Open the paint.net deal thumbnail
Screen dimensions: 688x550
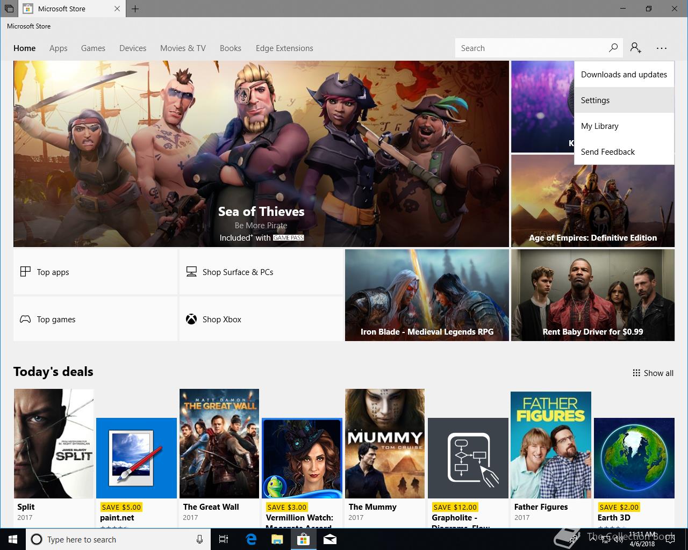(137, 458)
